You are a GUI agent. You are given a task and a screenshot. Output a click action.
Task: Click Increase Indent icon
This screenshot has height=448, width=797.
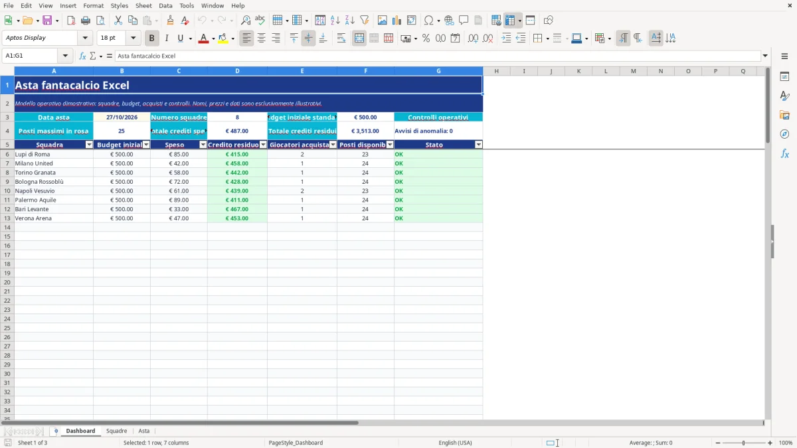(x=506, y=38)
